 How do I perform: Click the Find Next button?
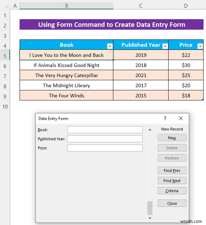(172, 181)
